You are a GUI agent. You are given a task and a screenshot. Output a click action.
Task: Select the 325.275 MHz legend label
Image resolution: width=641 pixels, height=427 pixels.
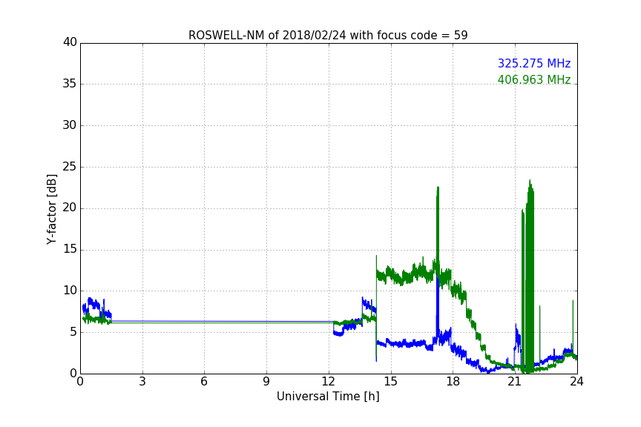coord(534,63)
